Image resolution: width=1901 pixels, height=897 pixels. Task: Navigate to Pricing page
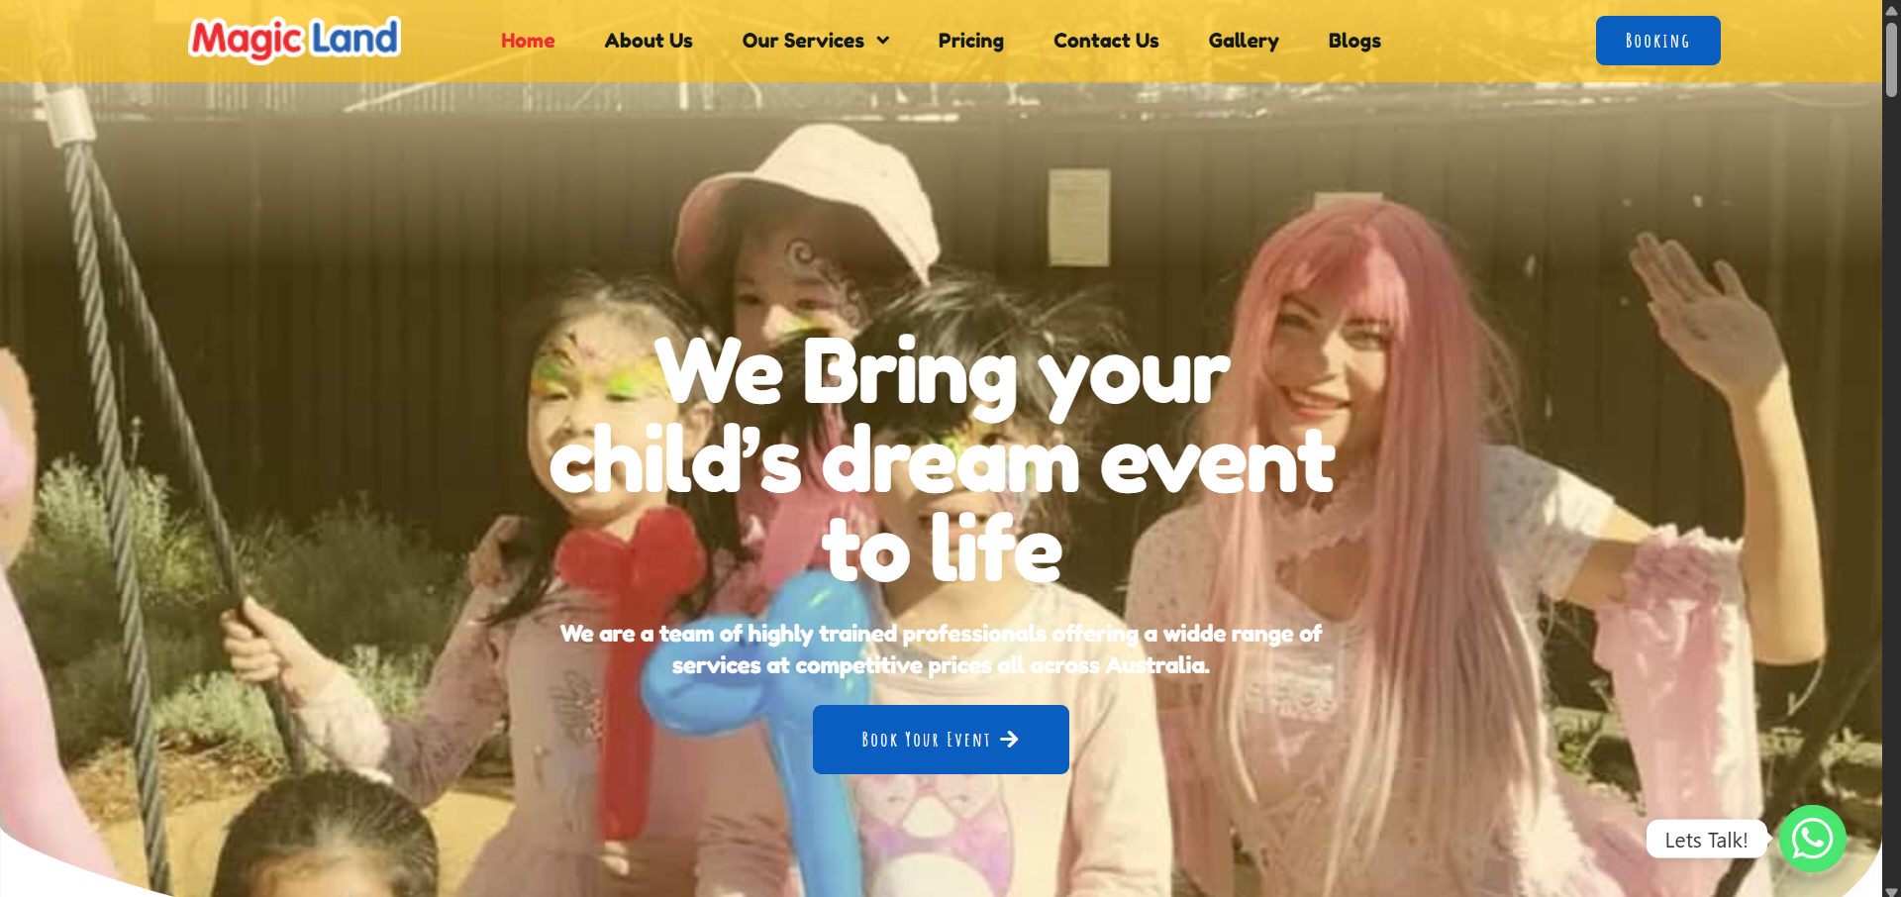click(x=970, y=41)
